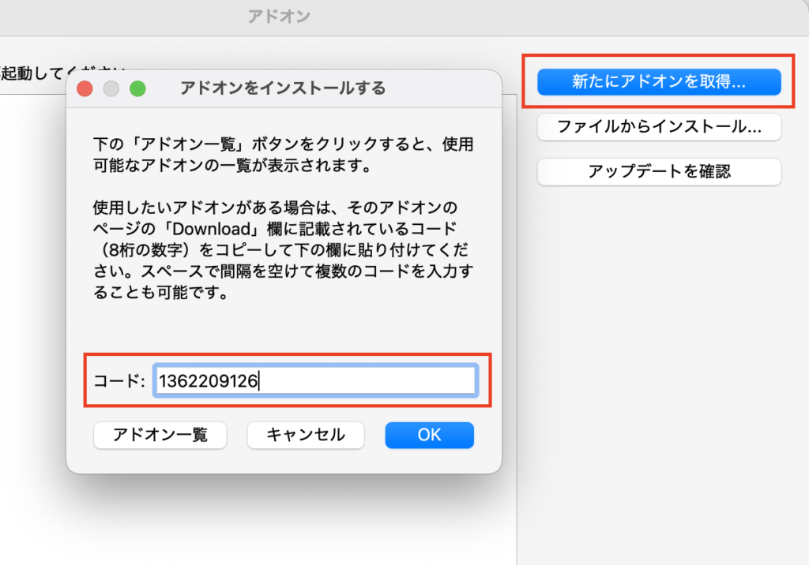Cancel with the キャンセル button
809x565 pixels.
tap(306, 435)
